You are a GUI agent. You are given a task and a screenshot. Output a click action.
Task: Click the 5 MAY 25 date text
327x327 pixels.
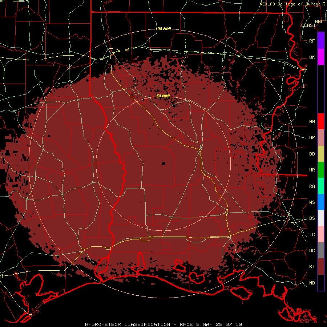[x=210, y=324]
